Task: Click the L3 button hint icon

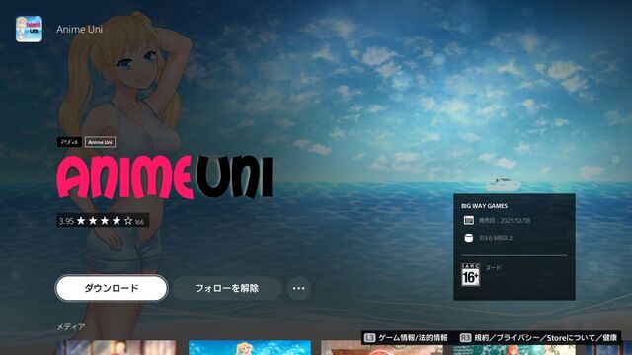Action: tap(369, 337)
